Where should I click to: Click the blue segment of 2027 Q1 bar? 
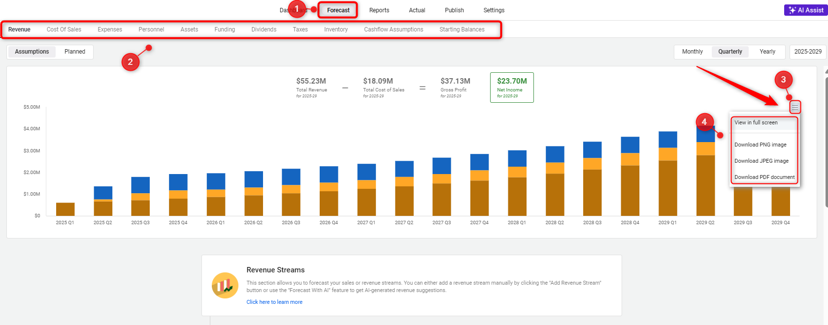point(366,172)
